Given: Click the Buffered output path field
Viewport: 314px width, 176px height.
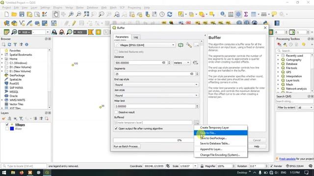Looking at the screenshot, I should click(153, 123).
